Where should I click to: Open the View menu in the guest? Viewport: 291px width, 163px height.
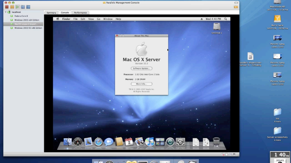pos(91,19)
